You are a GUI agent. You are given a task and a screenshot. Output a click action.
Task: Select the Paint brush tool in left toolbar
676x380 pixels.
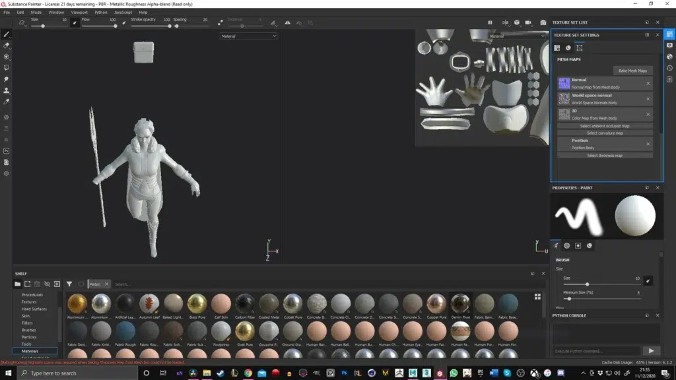pyautogui.click(x=7, y=34)
